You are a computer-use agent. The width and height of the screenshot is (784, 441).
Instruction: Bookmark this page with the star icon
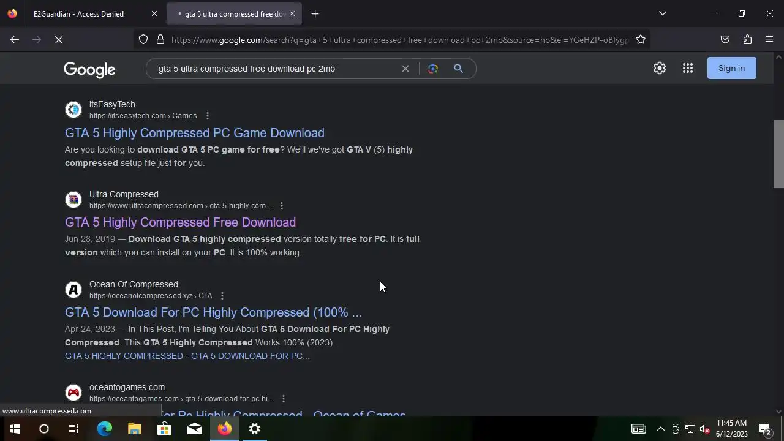[641, 40]
